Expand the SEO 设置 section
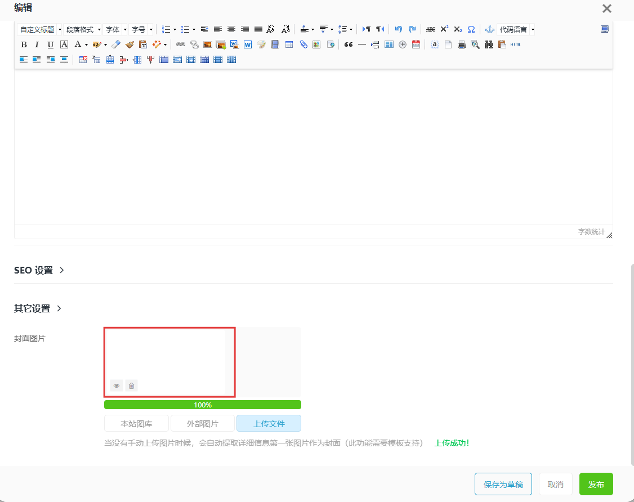This screenshot has width=634, height=502. click(x=39, y=270)
